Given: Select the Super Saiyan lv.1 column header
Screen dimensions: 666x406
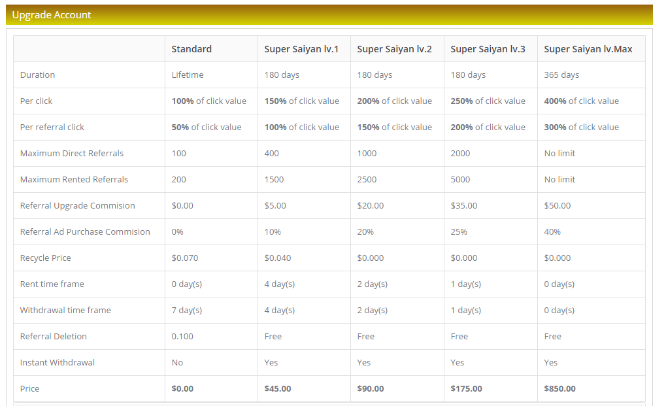Looking at the screenshot, I should (301, 49).
